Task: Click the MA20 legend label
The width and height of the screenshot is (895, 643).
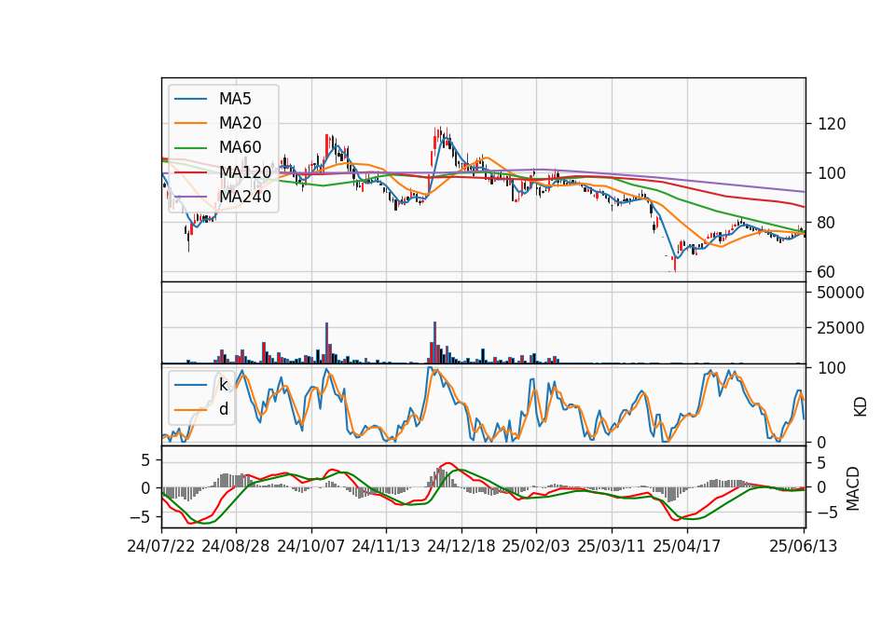Action: [241, 123]
